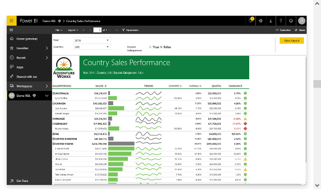The width and height of the screenshot is (321, 189).
Task: Open the File menu
Action: point(59,30)
